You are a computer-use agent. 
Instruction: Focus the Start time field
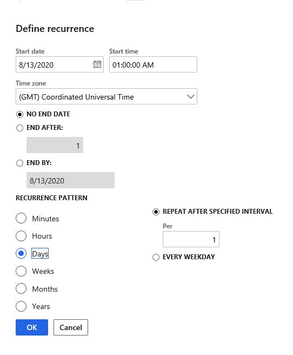coord(153,64)
